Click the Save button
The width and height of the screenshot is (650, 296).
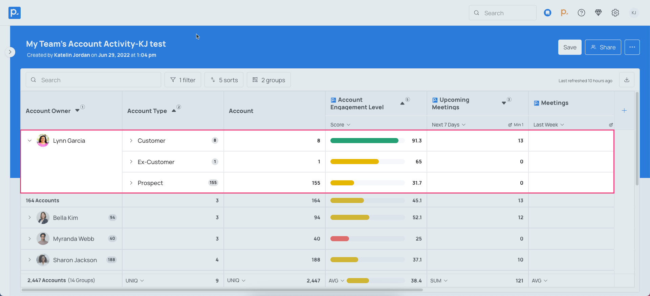pos(569,47)
